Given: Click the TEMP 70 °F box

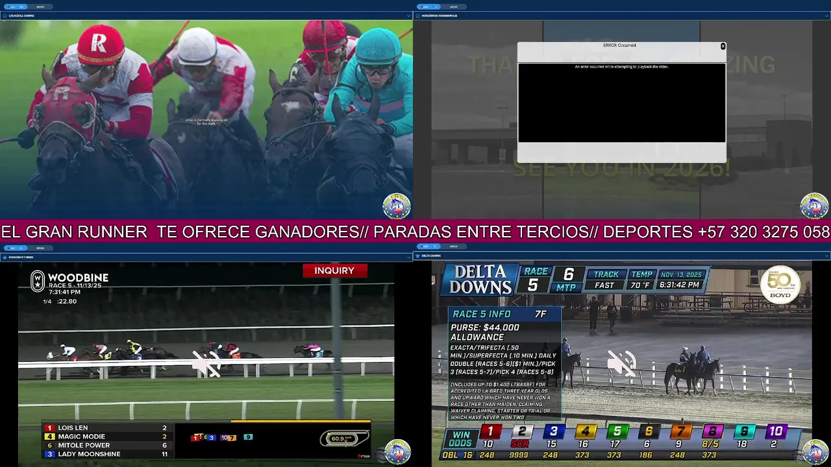Looking at the screenshot, I should [641, 280].
